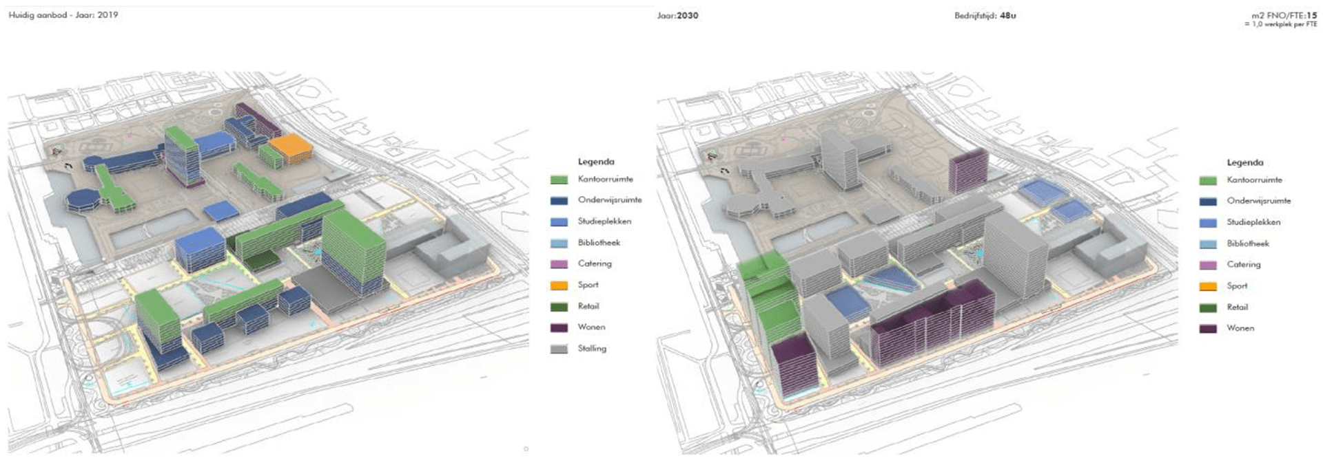The image size is (1323, 465).
Task: Select 'Stalling' label in the 2019 legend
Action: pyautogui.click(x=592, y=349)
